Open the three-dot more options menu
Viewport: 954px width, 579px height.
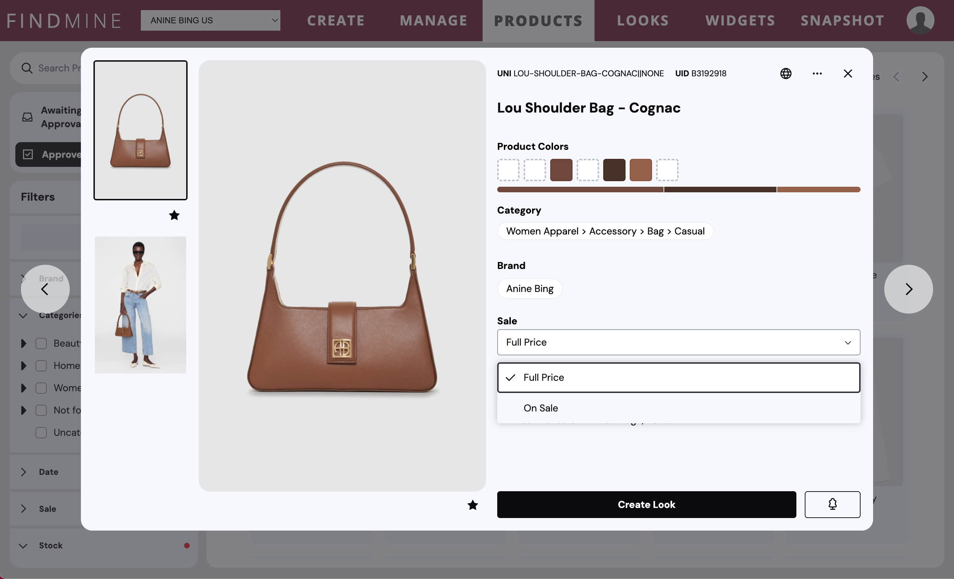pos(817,74)
